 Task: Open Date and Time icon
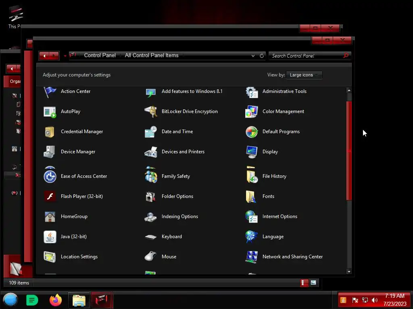[151, 132]
